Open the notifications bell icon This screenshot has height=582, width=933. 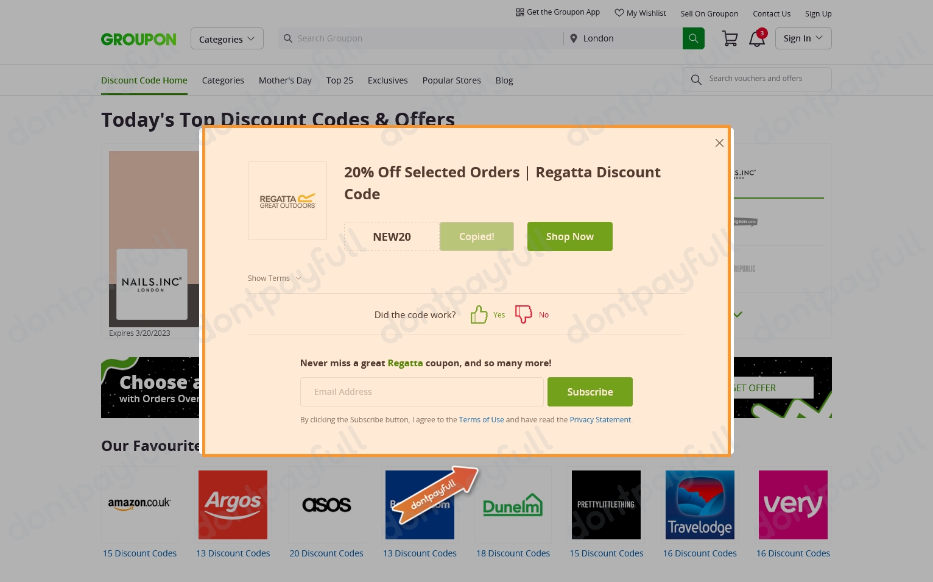coord(757,38)
